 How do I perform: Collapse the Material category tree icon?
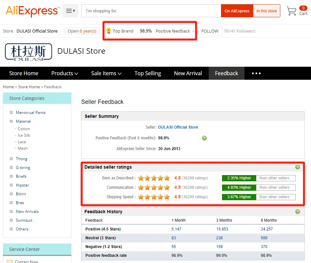point(11,121)
